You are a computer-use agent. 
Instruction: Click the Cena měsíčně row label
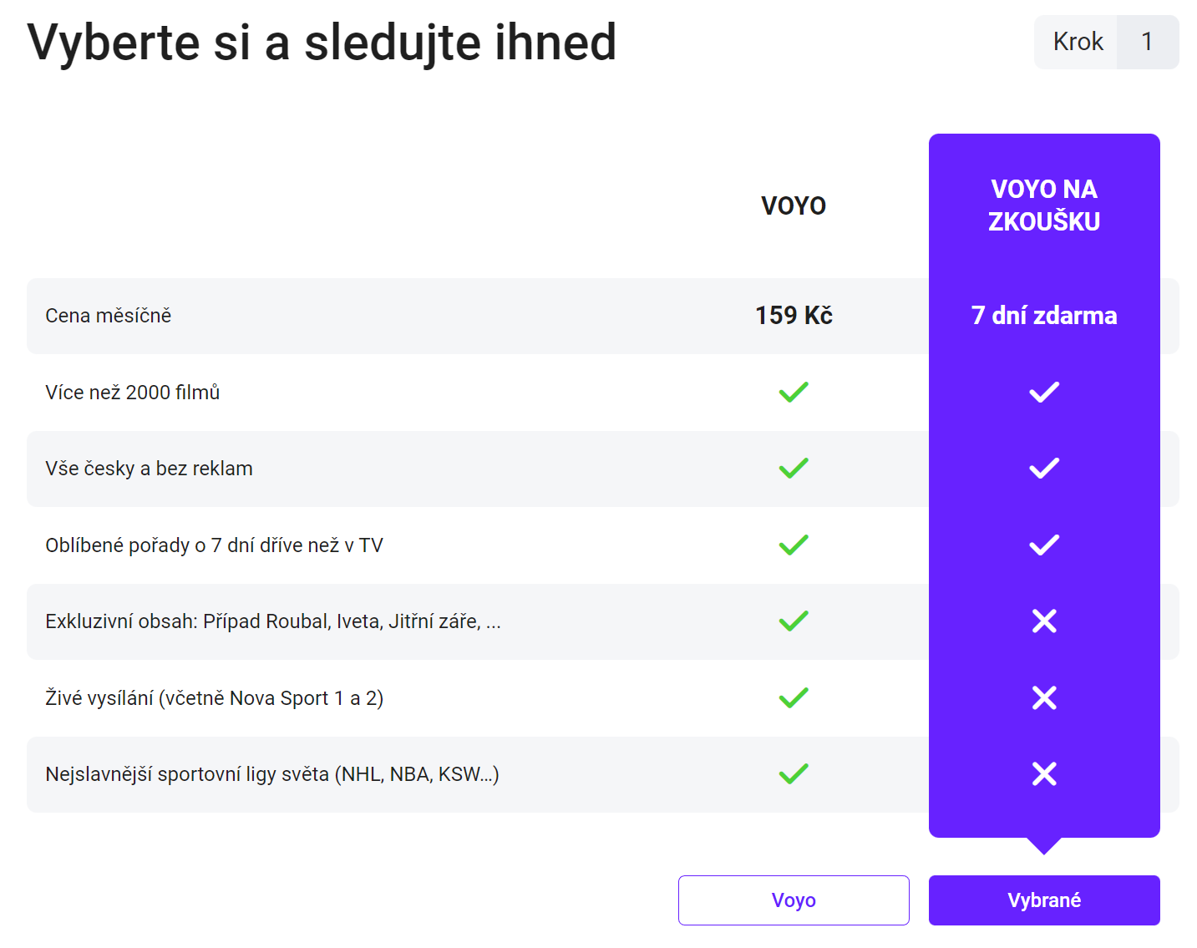tap(109, 316)
